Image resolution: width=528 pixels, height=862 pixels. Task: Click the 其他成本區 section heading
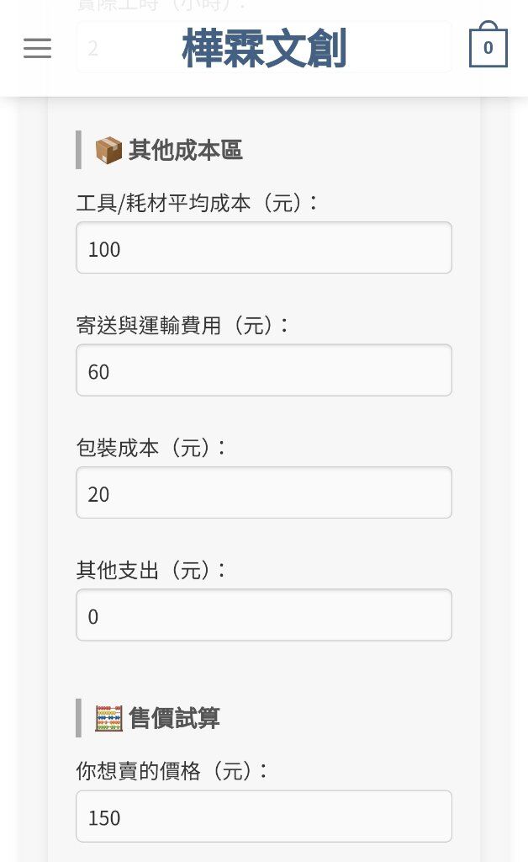tap(185, 150)
